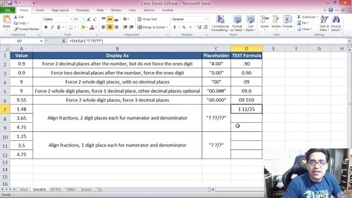Click the Increase Indent icon
Screen dimensions: 352x198
[x=131, y=27]
